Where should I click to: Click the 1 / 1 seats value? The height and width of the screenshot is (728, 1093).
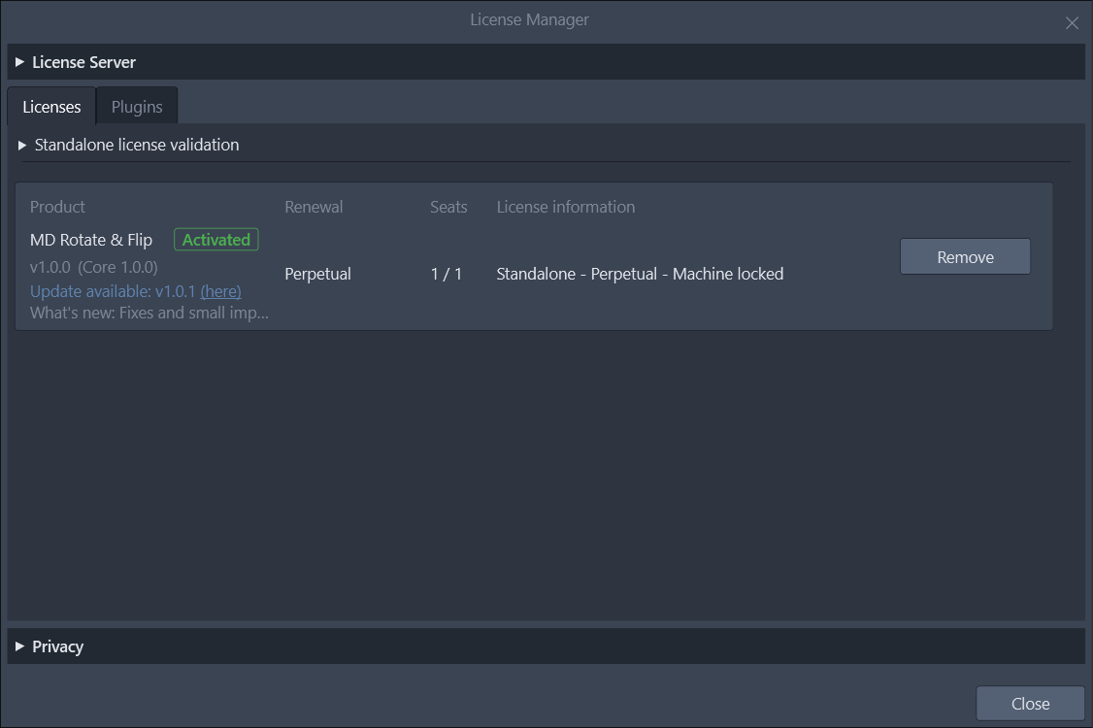[x=447, y=274]
